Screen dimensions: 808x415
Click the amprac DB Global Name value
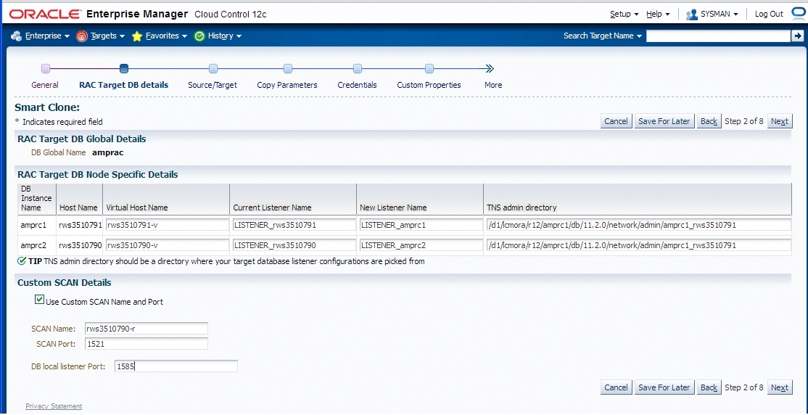tap(107, 152)
